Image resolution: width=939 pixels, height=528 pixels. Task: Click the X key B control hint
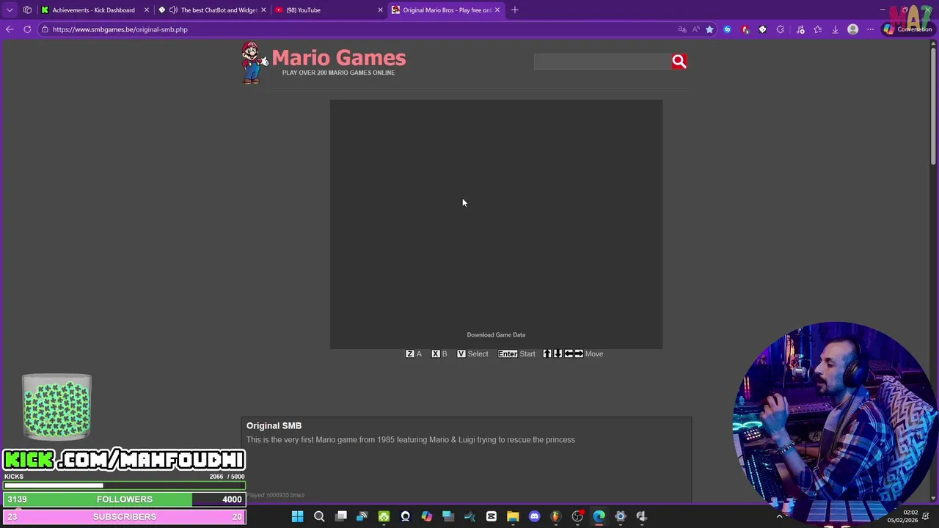(x=439, y=353)
